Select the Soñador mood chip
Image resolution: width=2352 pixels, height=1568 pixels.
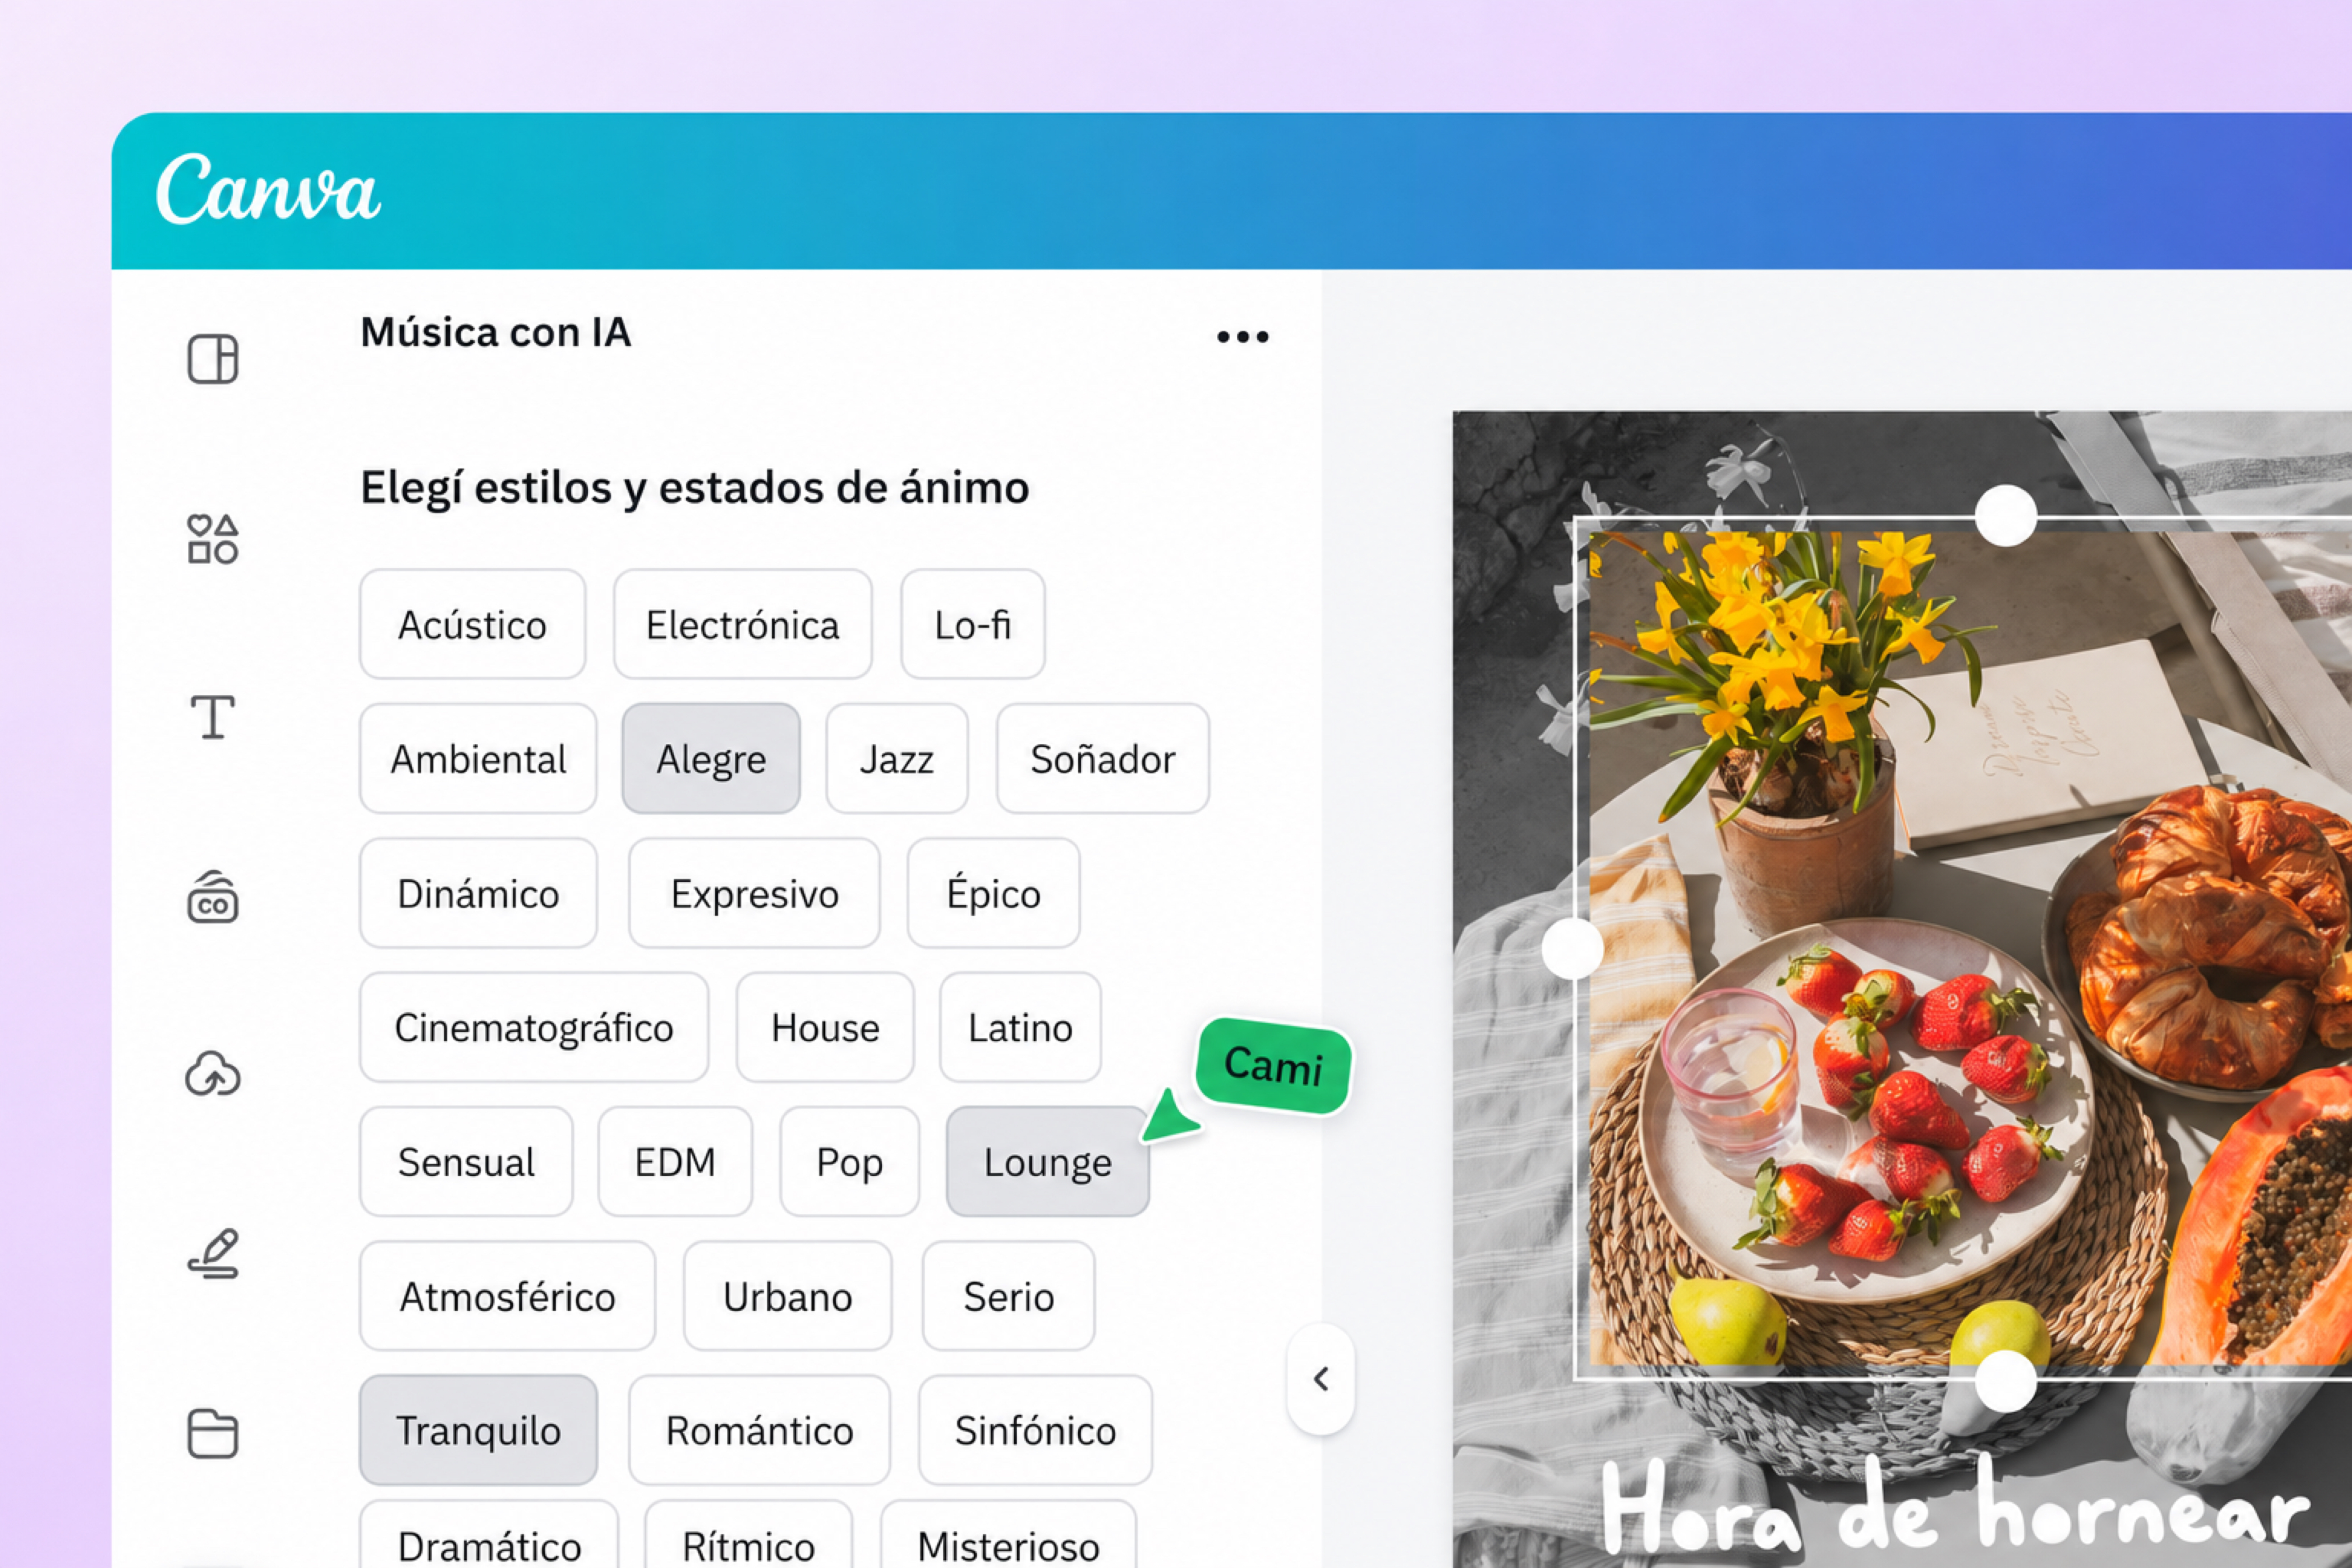(1103, 759)
